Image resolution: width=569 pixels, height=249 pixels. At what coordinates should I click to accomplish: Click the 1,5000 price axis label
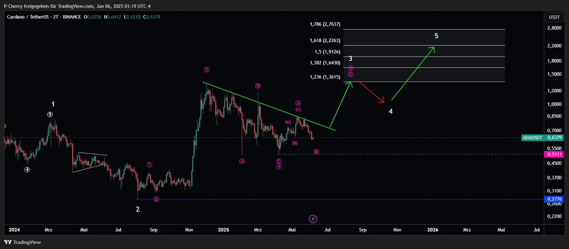click(554, 74)
